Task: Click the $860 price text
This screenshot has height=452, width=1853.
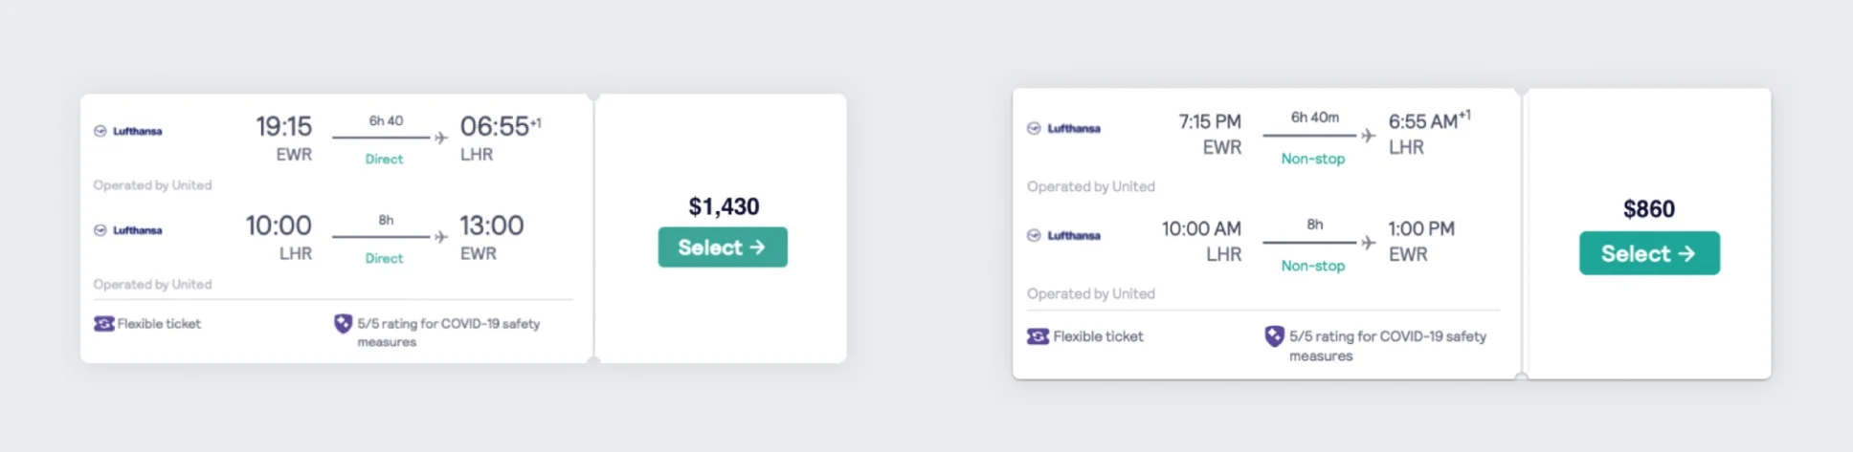Action: 1648,209
